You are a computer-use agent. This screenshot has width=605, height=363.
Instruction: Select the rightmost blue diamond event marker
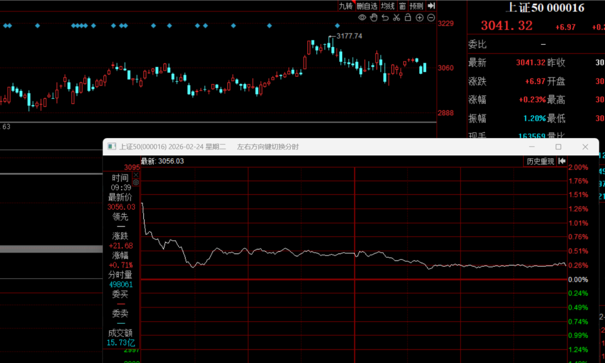(x=337, y=25)
